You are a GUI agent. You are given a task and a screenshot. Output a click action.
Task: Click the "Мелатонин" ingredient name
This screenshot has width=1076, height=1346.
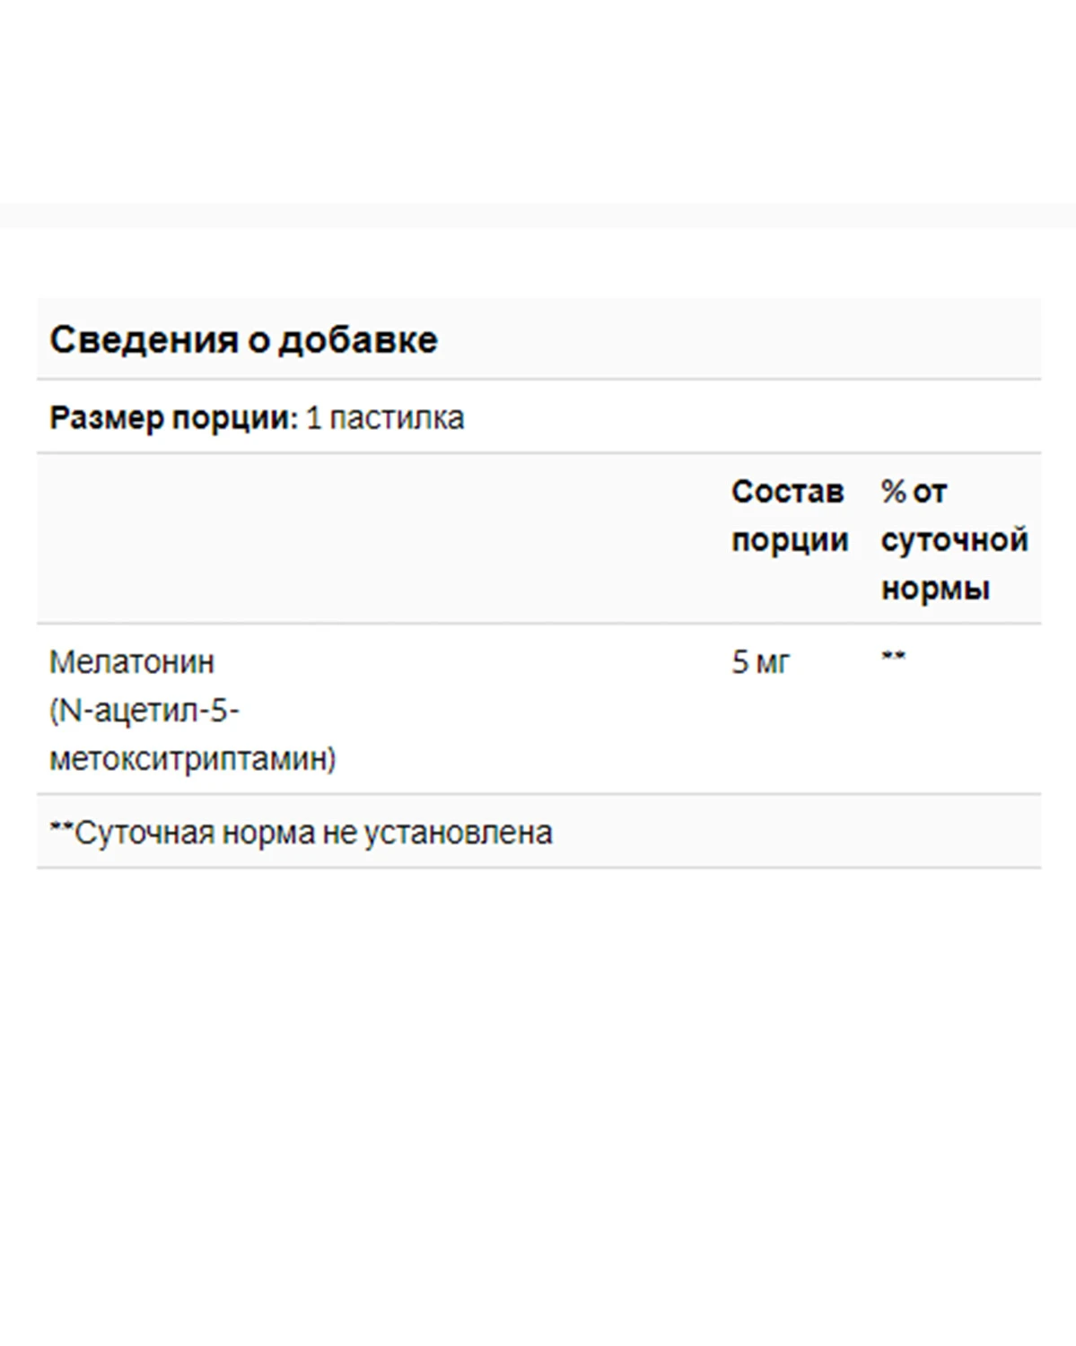132,662
